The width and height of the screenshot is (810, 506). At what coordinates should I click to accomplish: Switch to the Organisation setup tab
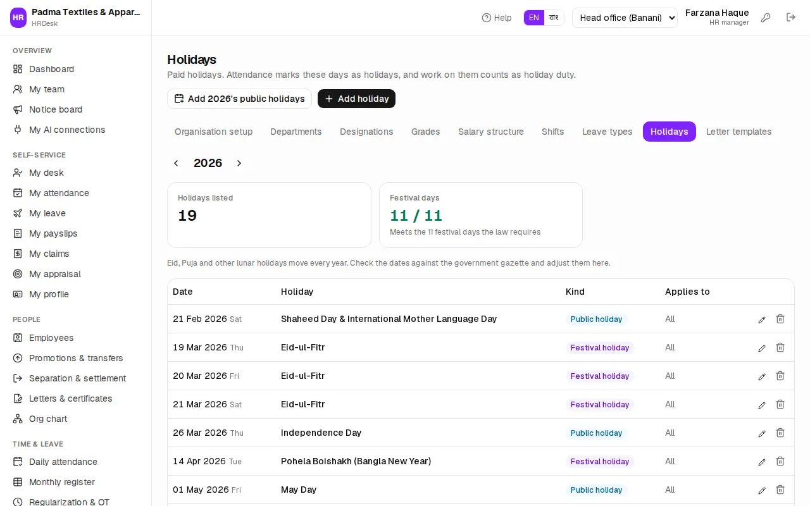coord(214,132)
